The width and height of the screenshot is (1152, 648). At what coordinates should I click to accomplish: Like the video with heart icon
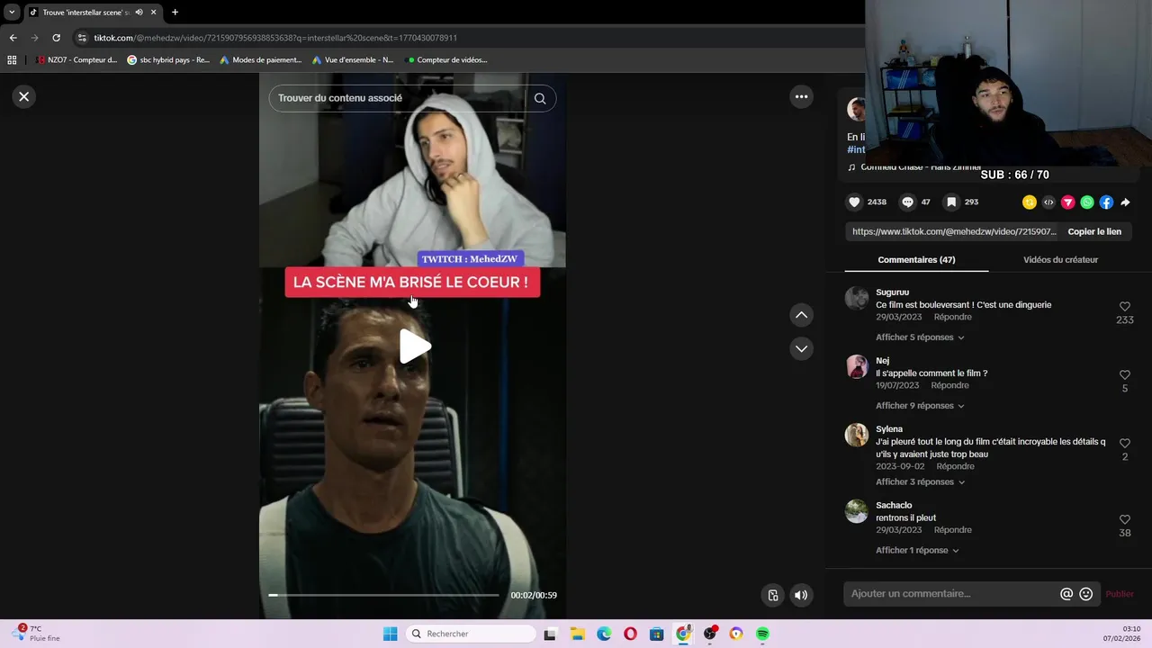854,202
